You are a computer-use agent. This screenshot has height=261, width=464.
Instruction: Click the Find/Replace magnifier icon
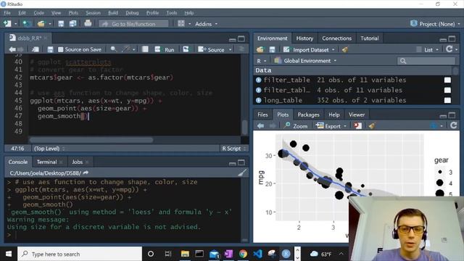(x=113, y=49)
